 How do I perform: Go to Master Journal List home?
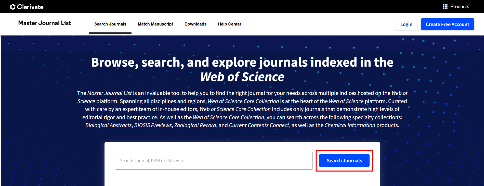click(x=45, y=23)
